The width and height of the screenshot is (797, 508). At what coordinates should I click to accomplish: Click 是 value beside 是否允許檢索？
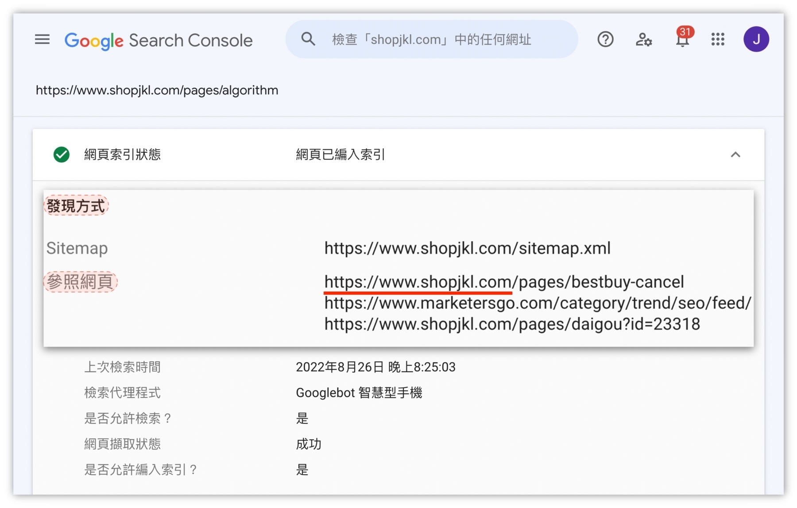(x=302, y=418)
